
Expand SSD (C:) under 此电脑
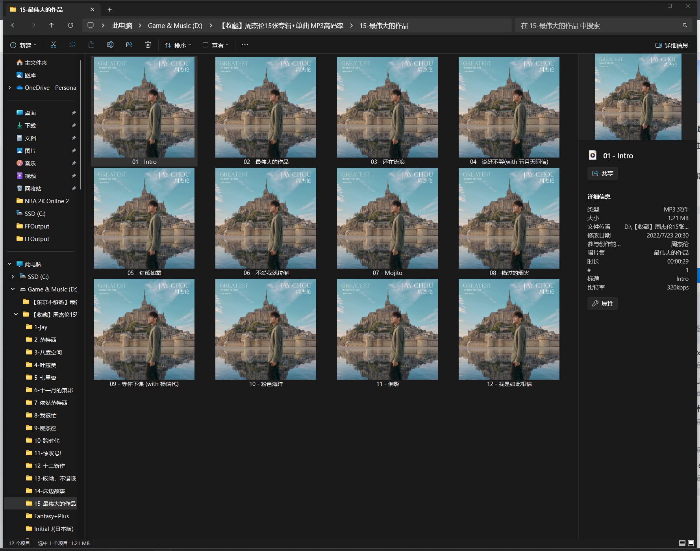(13, 277)
